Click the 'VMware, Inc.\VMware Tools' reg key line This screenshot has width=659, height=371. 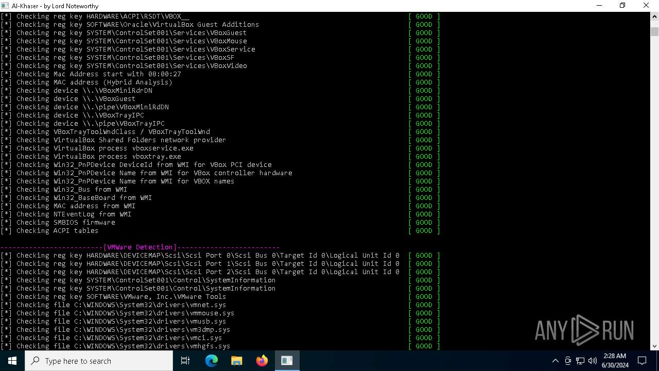[113, 297]
